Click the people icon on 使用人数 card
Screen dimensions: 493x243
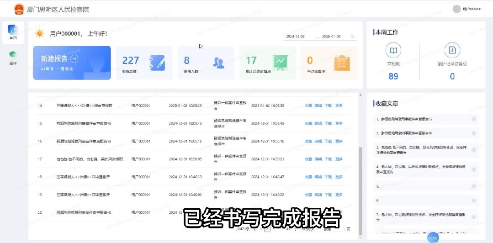point(218,63)
